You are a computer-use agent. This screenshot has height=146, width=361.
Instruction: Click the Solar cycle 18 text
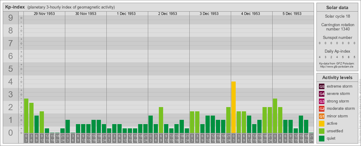pos(337,16)
